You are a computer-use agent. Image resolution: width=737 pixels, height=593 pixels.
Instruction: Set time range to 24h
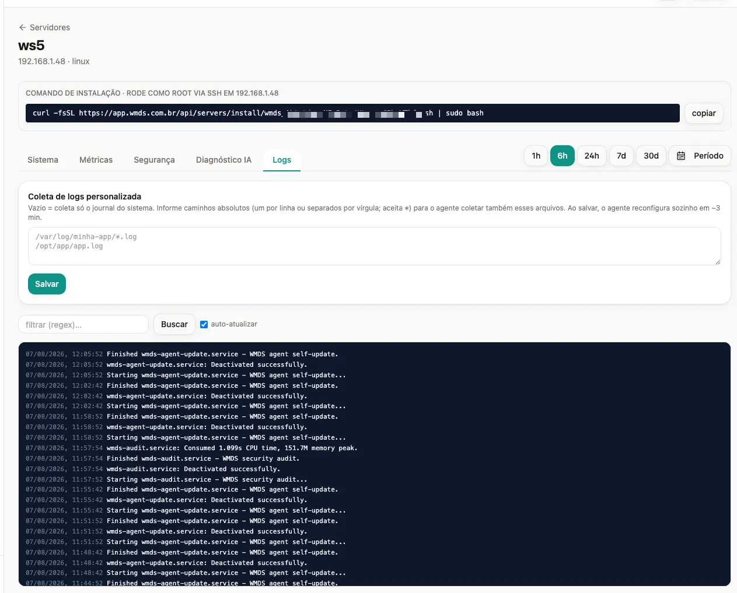coord(592,156)
